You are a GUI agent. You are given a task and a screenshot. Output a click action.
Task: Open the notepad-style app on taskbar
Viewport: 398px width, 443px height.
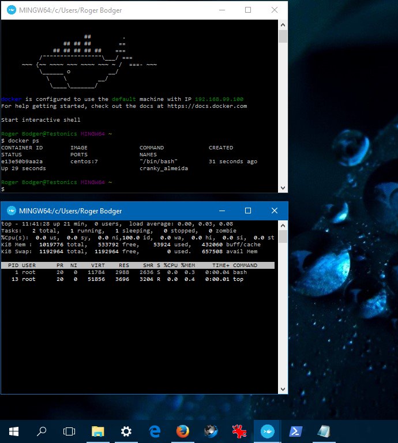324,431
